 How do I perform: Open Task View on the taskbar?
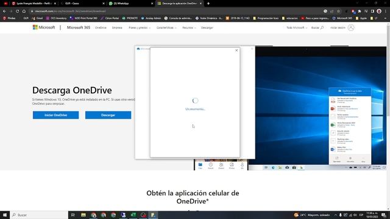click(73, 215)
